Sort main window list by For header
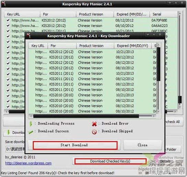 point(58,14)
